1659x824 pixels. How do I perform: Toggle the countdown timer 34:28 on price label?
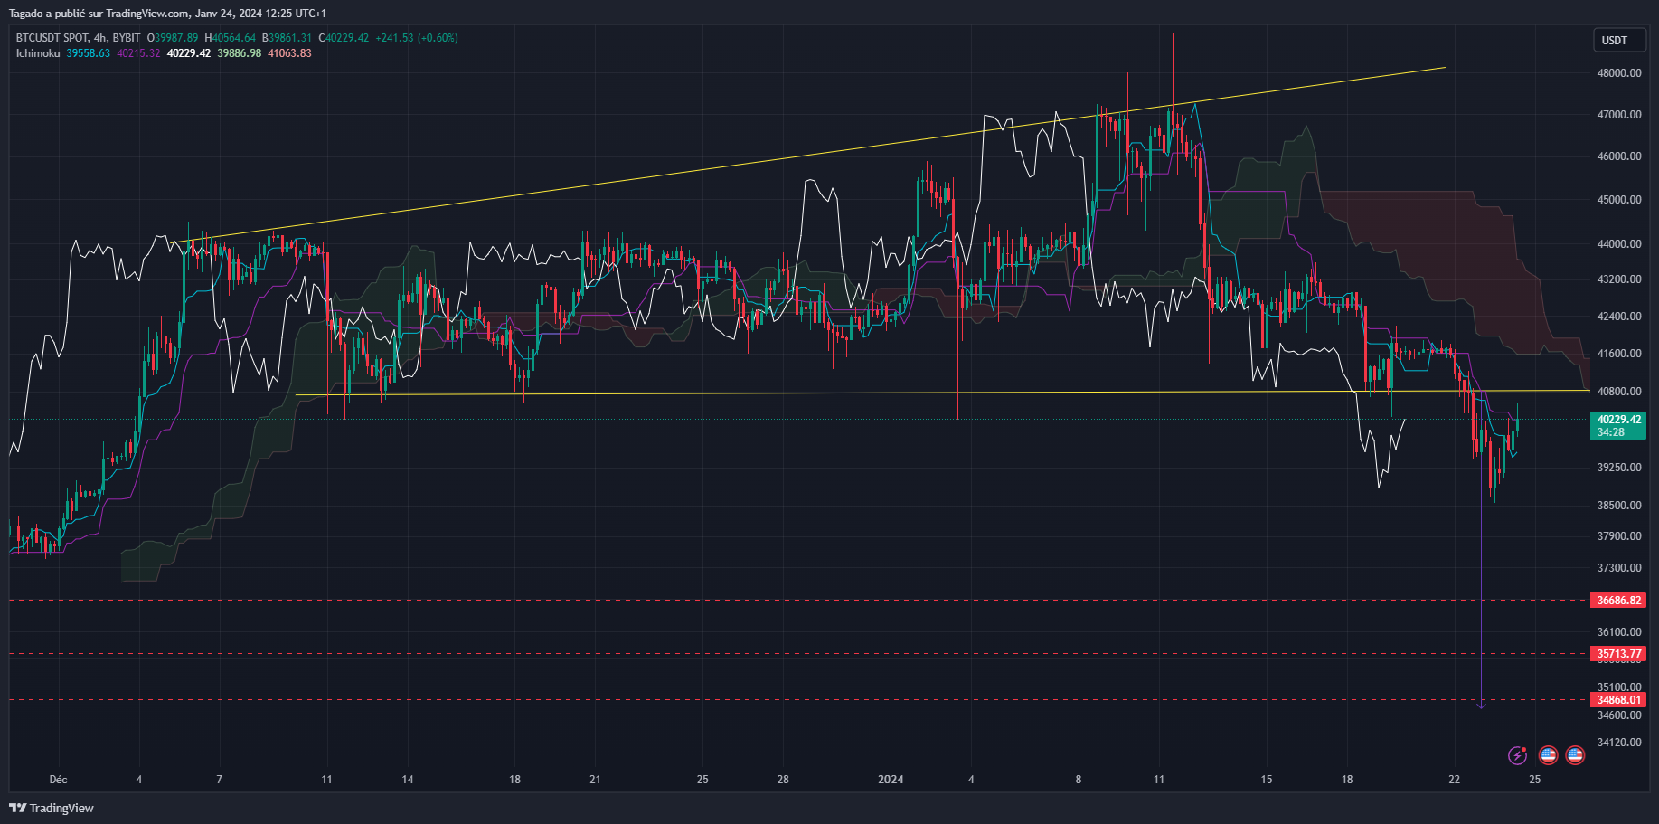coord(1611,432)
